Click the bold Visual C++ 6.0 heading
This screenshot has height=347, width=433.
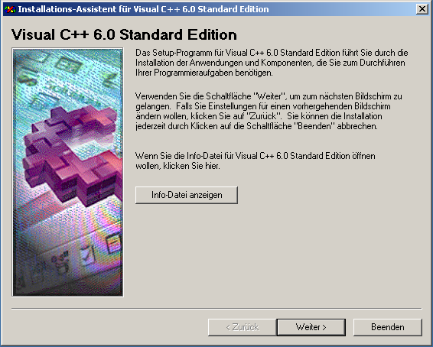pyautogui.click(x=124, y=34)
